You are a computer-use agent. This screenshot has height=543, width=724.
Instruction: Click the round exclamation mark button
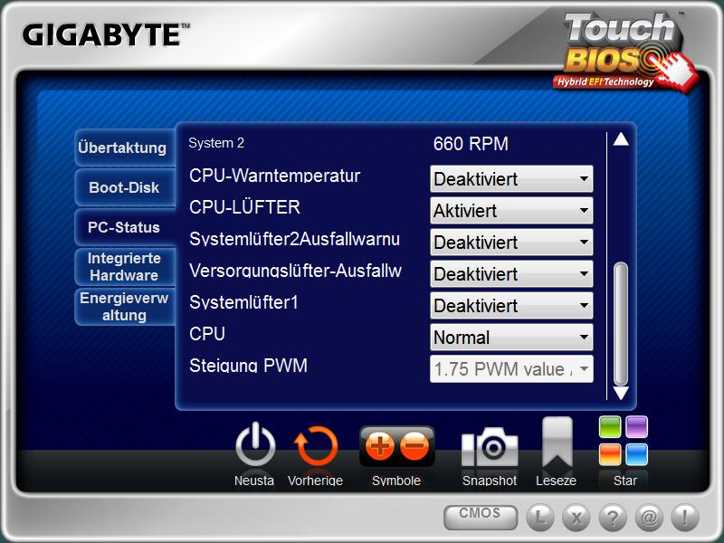coord(685,517)
